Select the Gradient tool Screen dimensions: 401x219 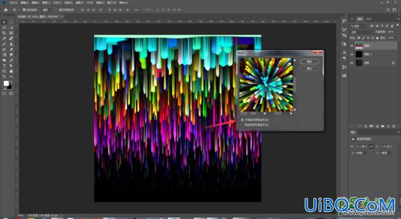(x=4, y=55)
